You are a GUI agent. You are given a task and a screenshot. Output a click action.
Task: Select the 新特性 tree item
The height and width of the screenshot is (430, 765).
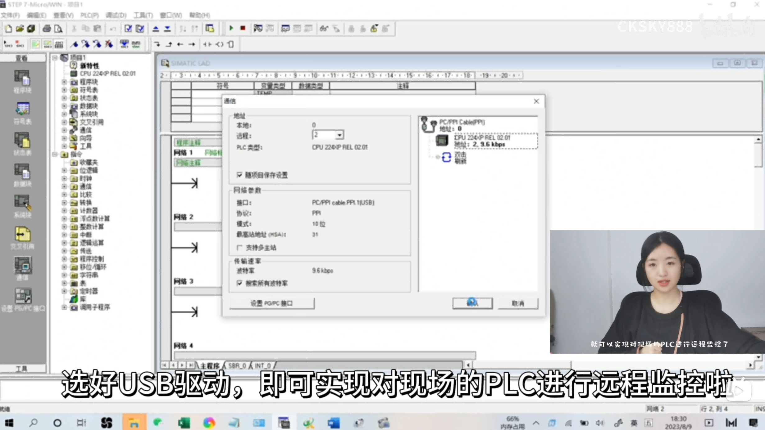point(89,66)
